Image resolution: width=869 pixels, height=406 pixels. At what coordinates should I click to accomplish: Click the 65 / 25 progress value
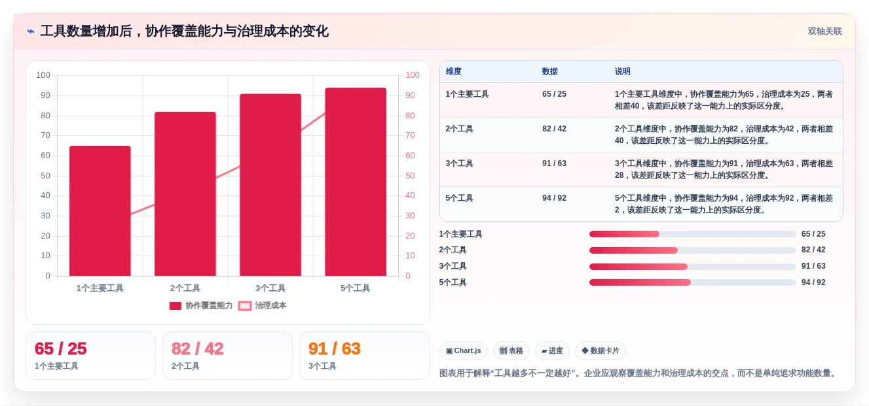(x=813, y=234)
